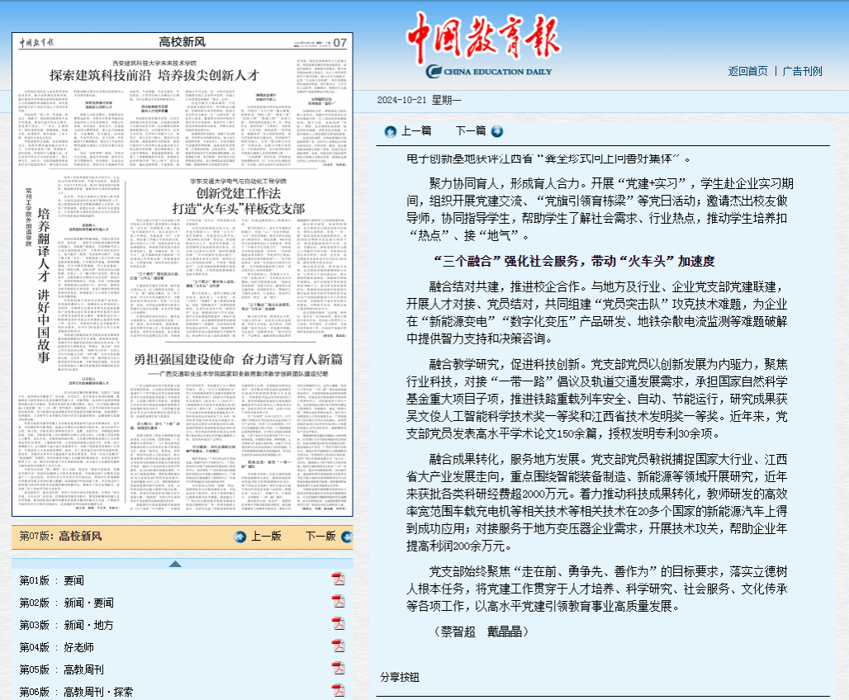This screenshot has width=849, height=700.
Task: Go back via the 返回首页 link
Action: [747, 71]
